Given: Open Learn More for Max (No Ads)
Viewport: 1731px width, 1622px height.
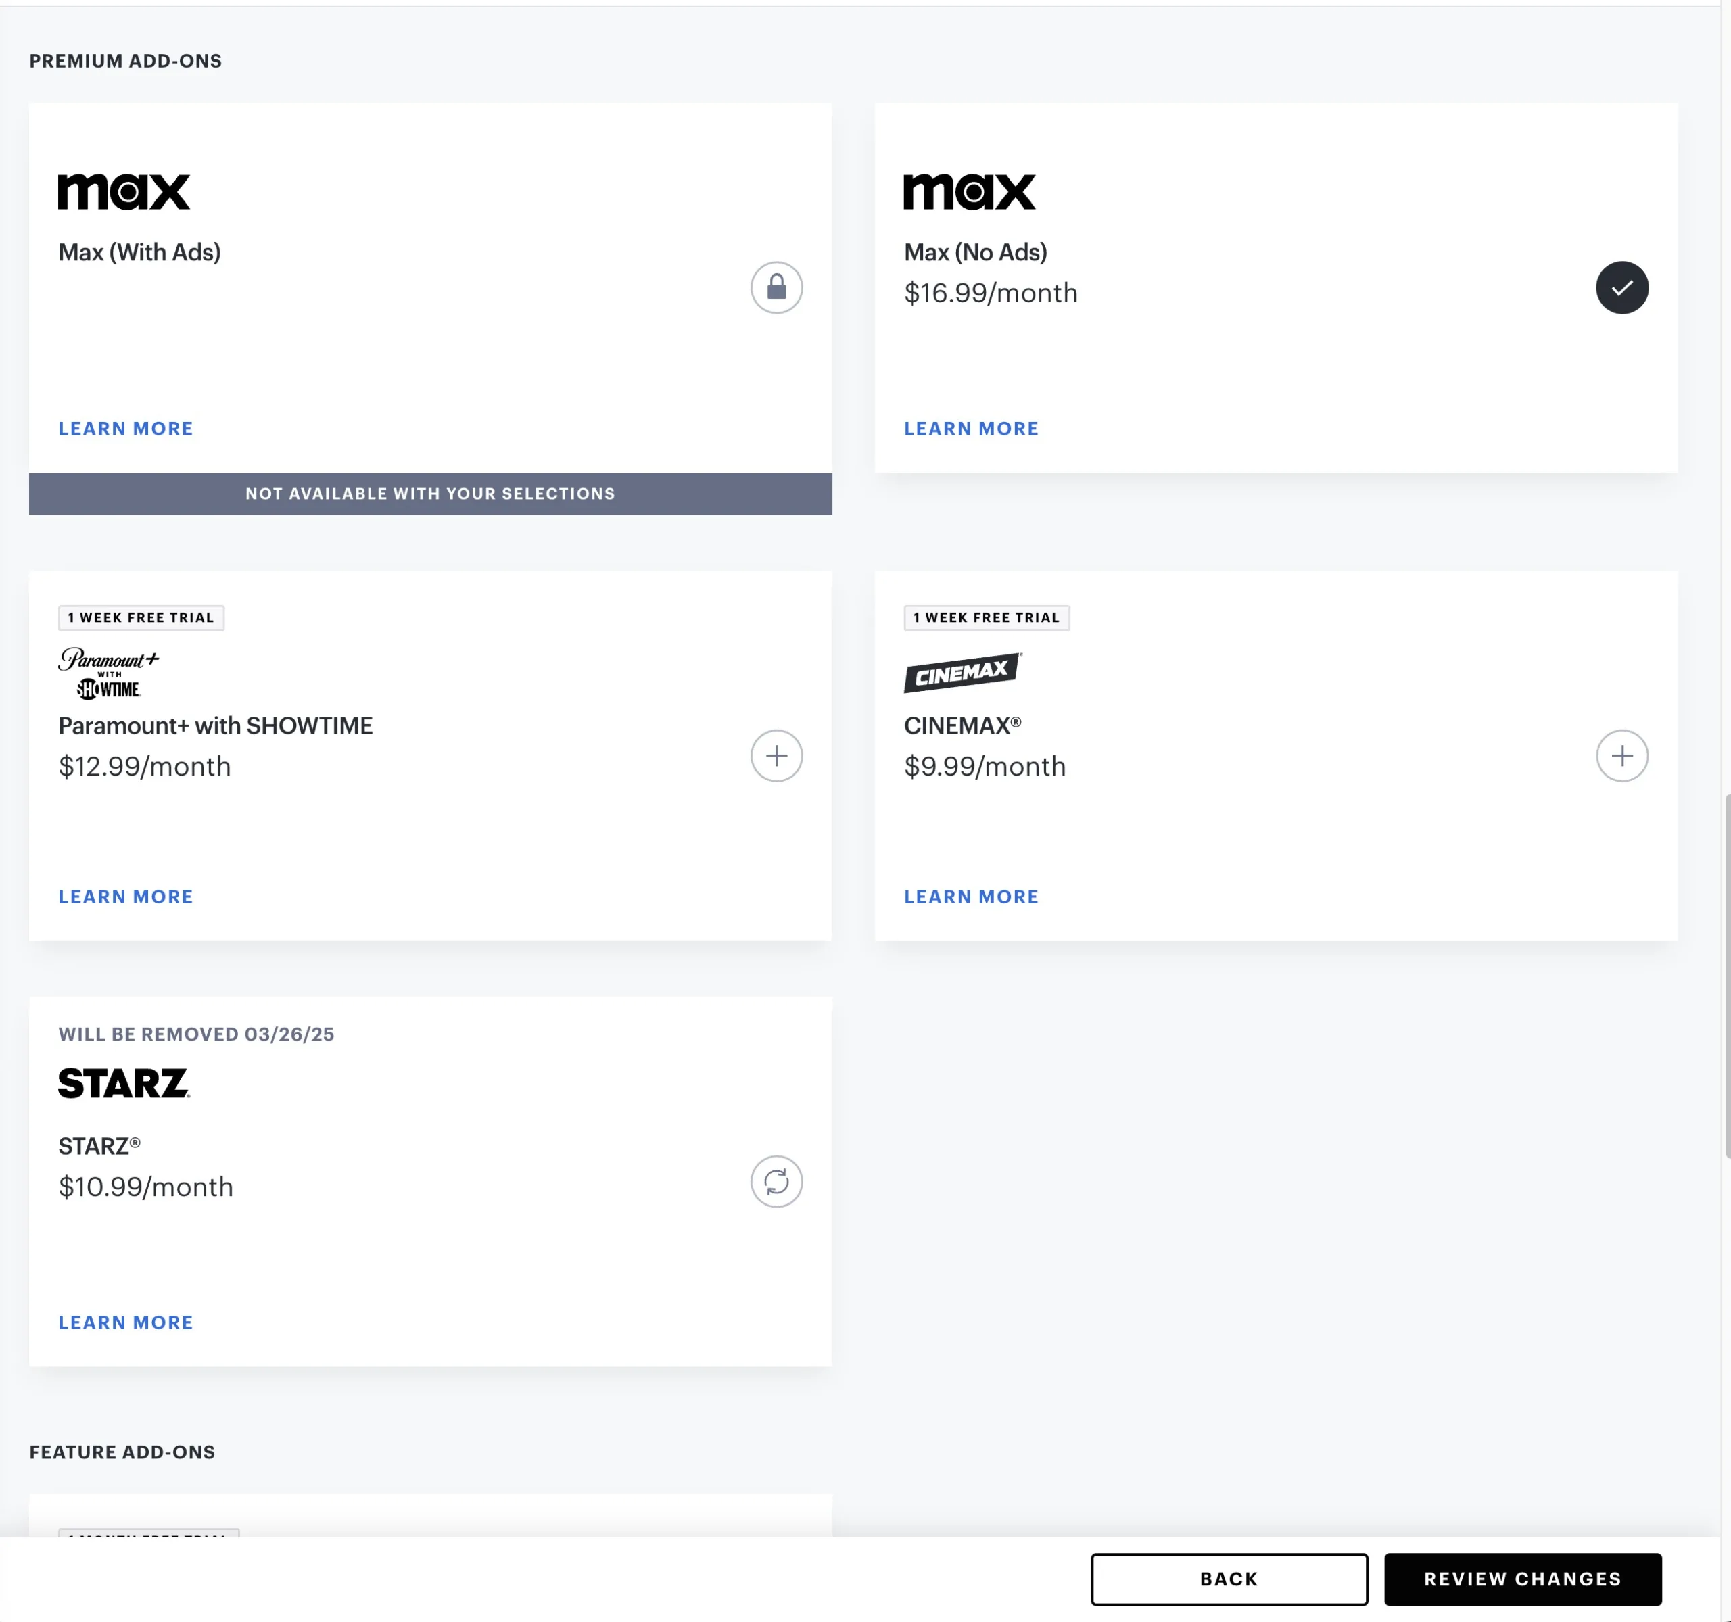Looking at the screenshot, I should pos(971,427).
